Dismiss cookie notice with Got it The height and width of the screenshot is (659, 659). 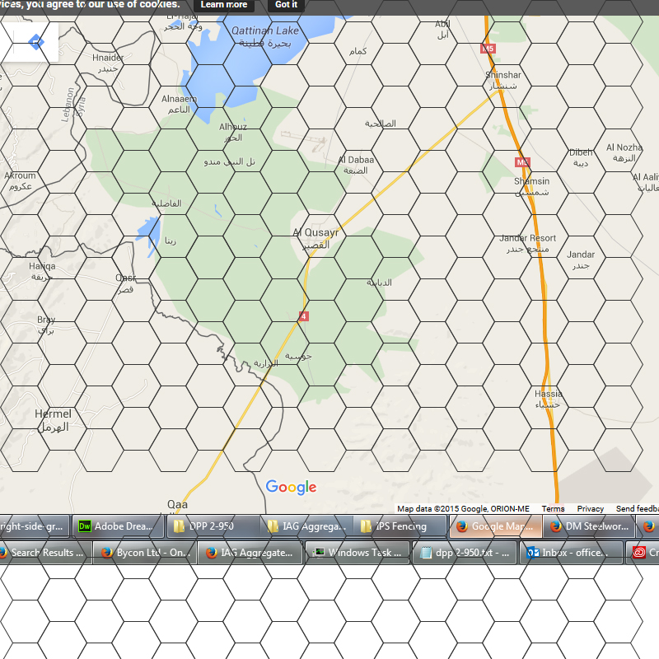(286, 5)
